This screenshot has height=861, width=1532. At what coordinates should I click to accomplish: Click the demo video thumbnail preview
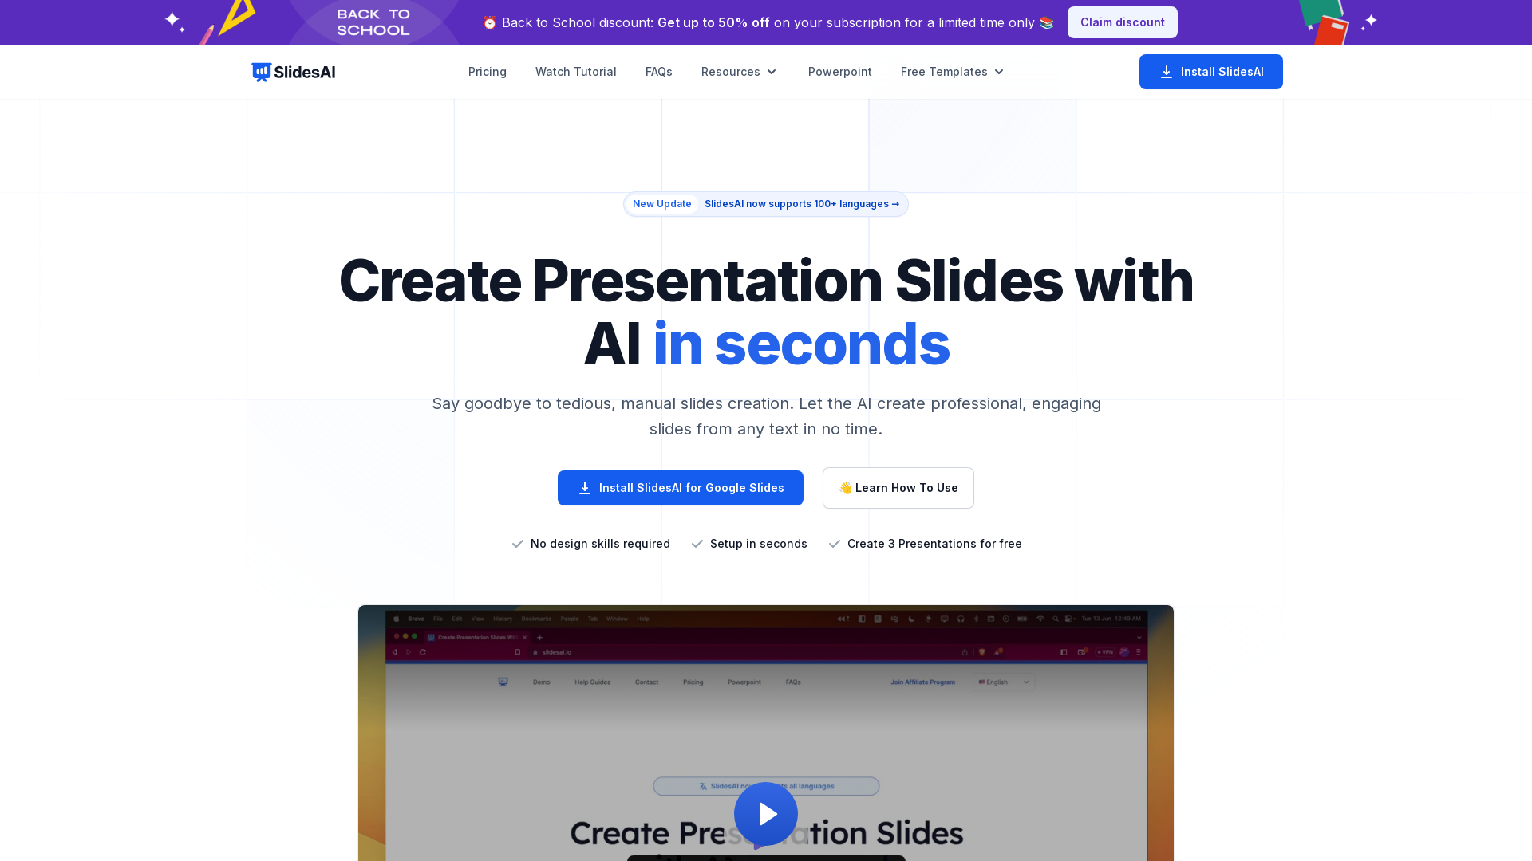tap(766, 814)
